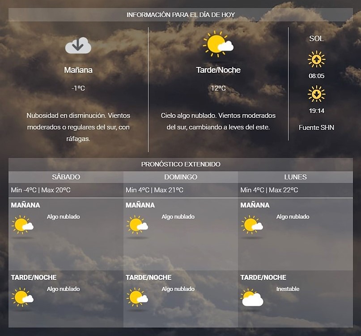
Task: Click the Tarde/Noche heading for today
Action: coord(218,70)
